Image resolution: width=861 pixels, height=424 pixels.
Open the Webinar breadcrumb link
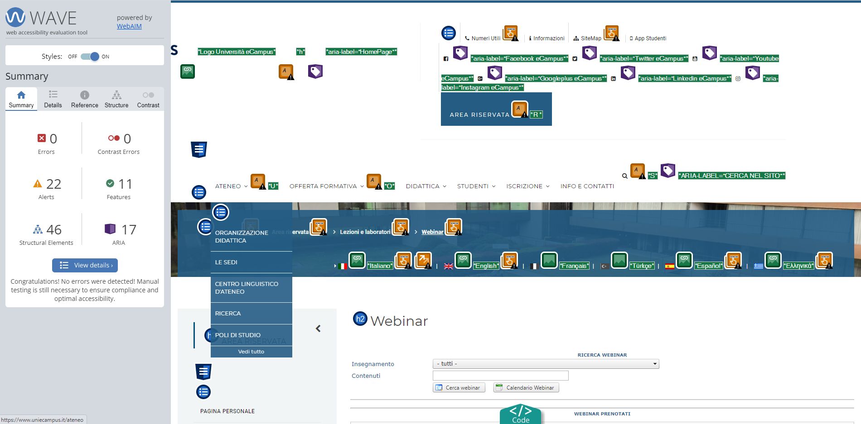433,232
